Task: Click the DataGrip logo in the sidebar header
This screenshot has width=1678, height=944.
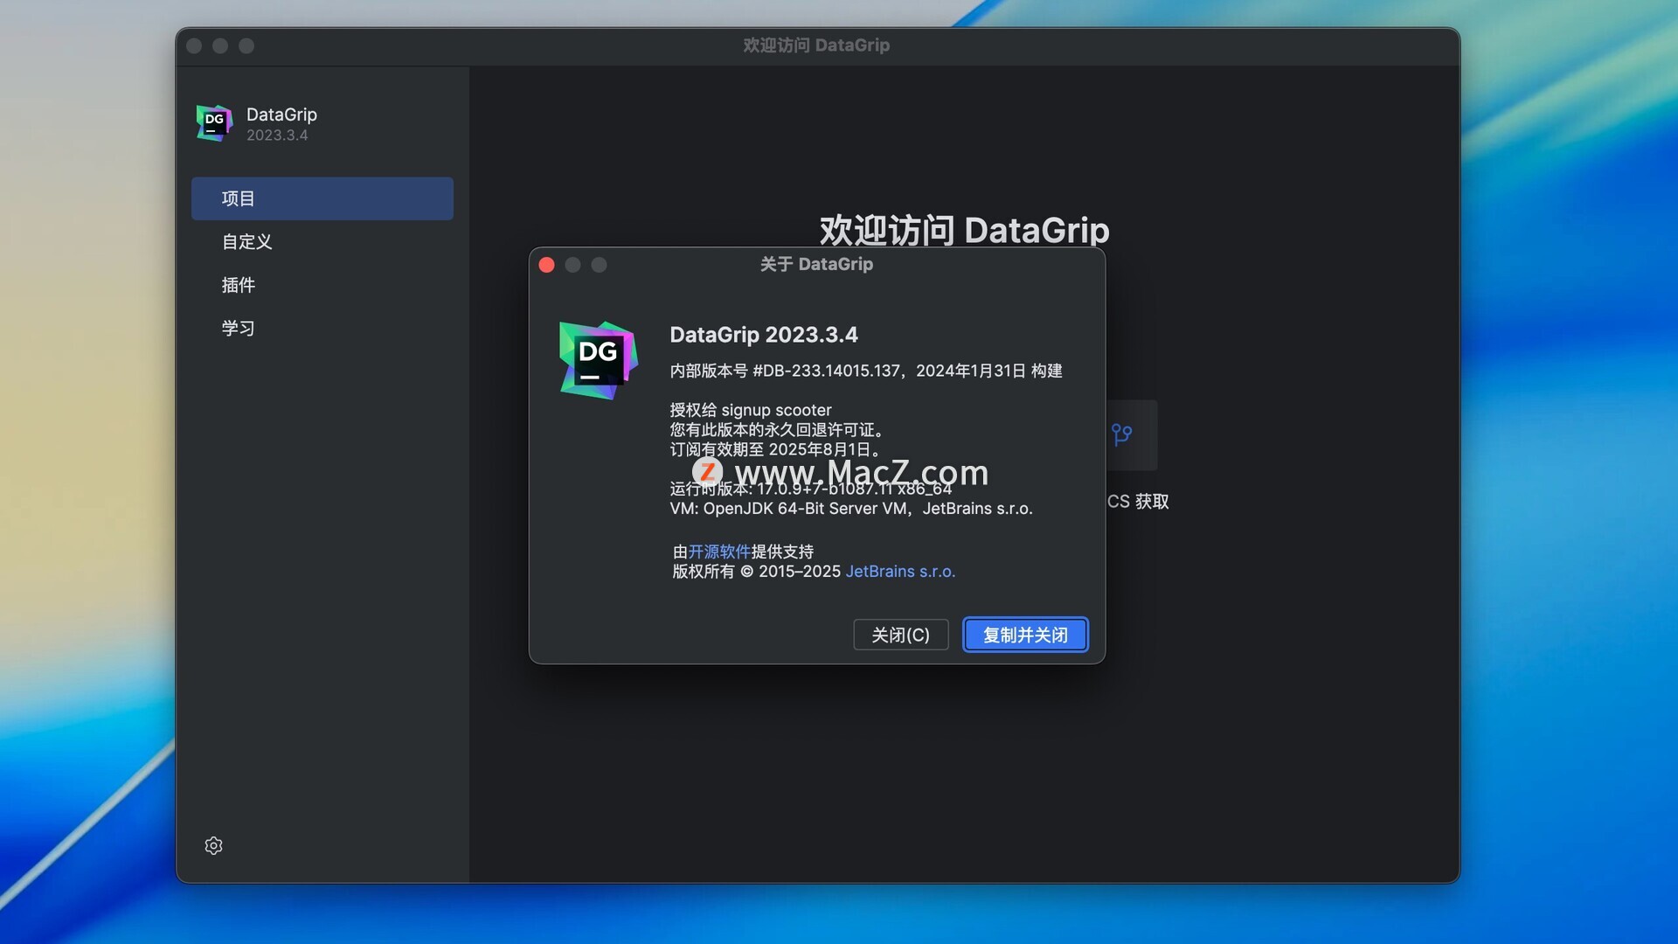Action: point(214,122)
